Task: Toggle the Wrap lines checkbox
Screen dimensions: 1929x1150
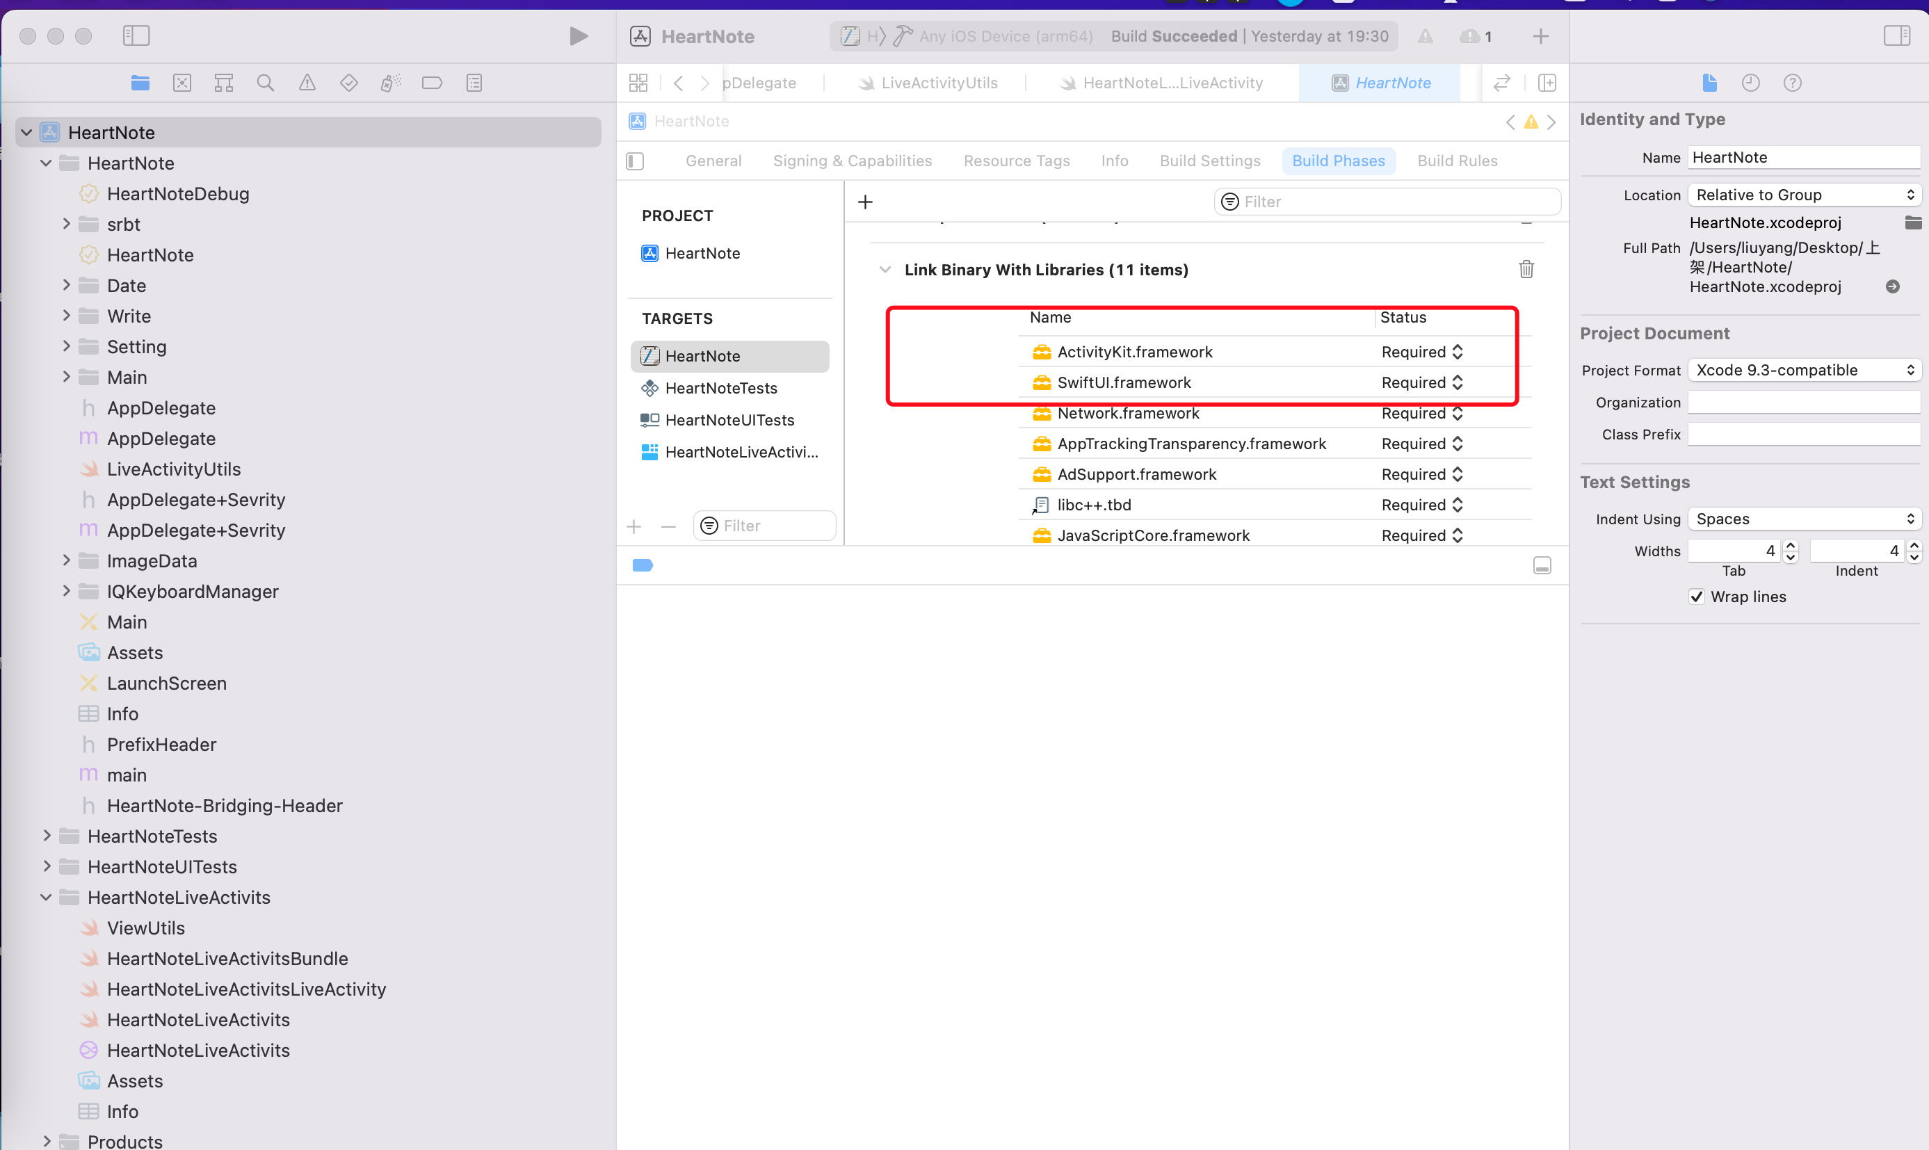Action: (x=1697, y=597)
